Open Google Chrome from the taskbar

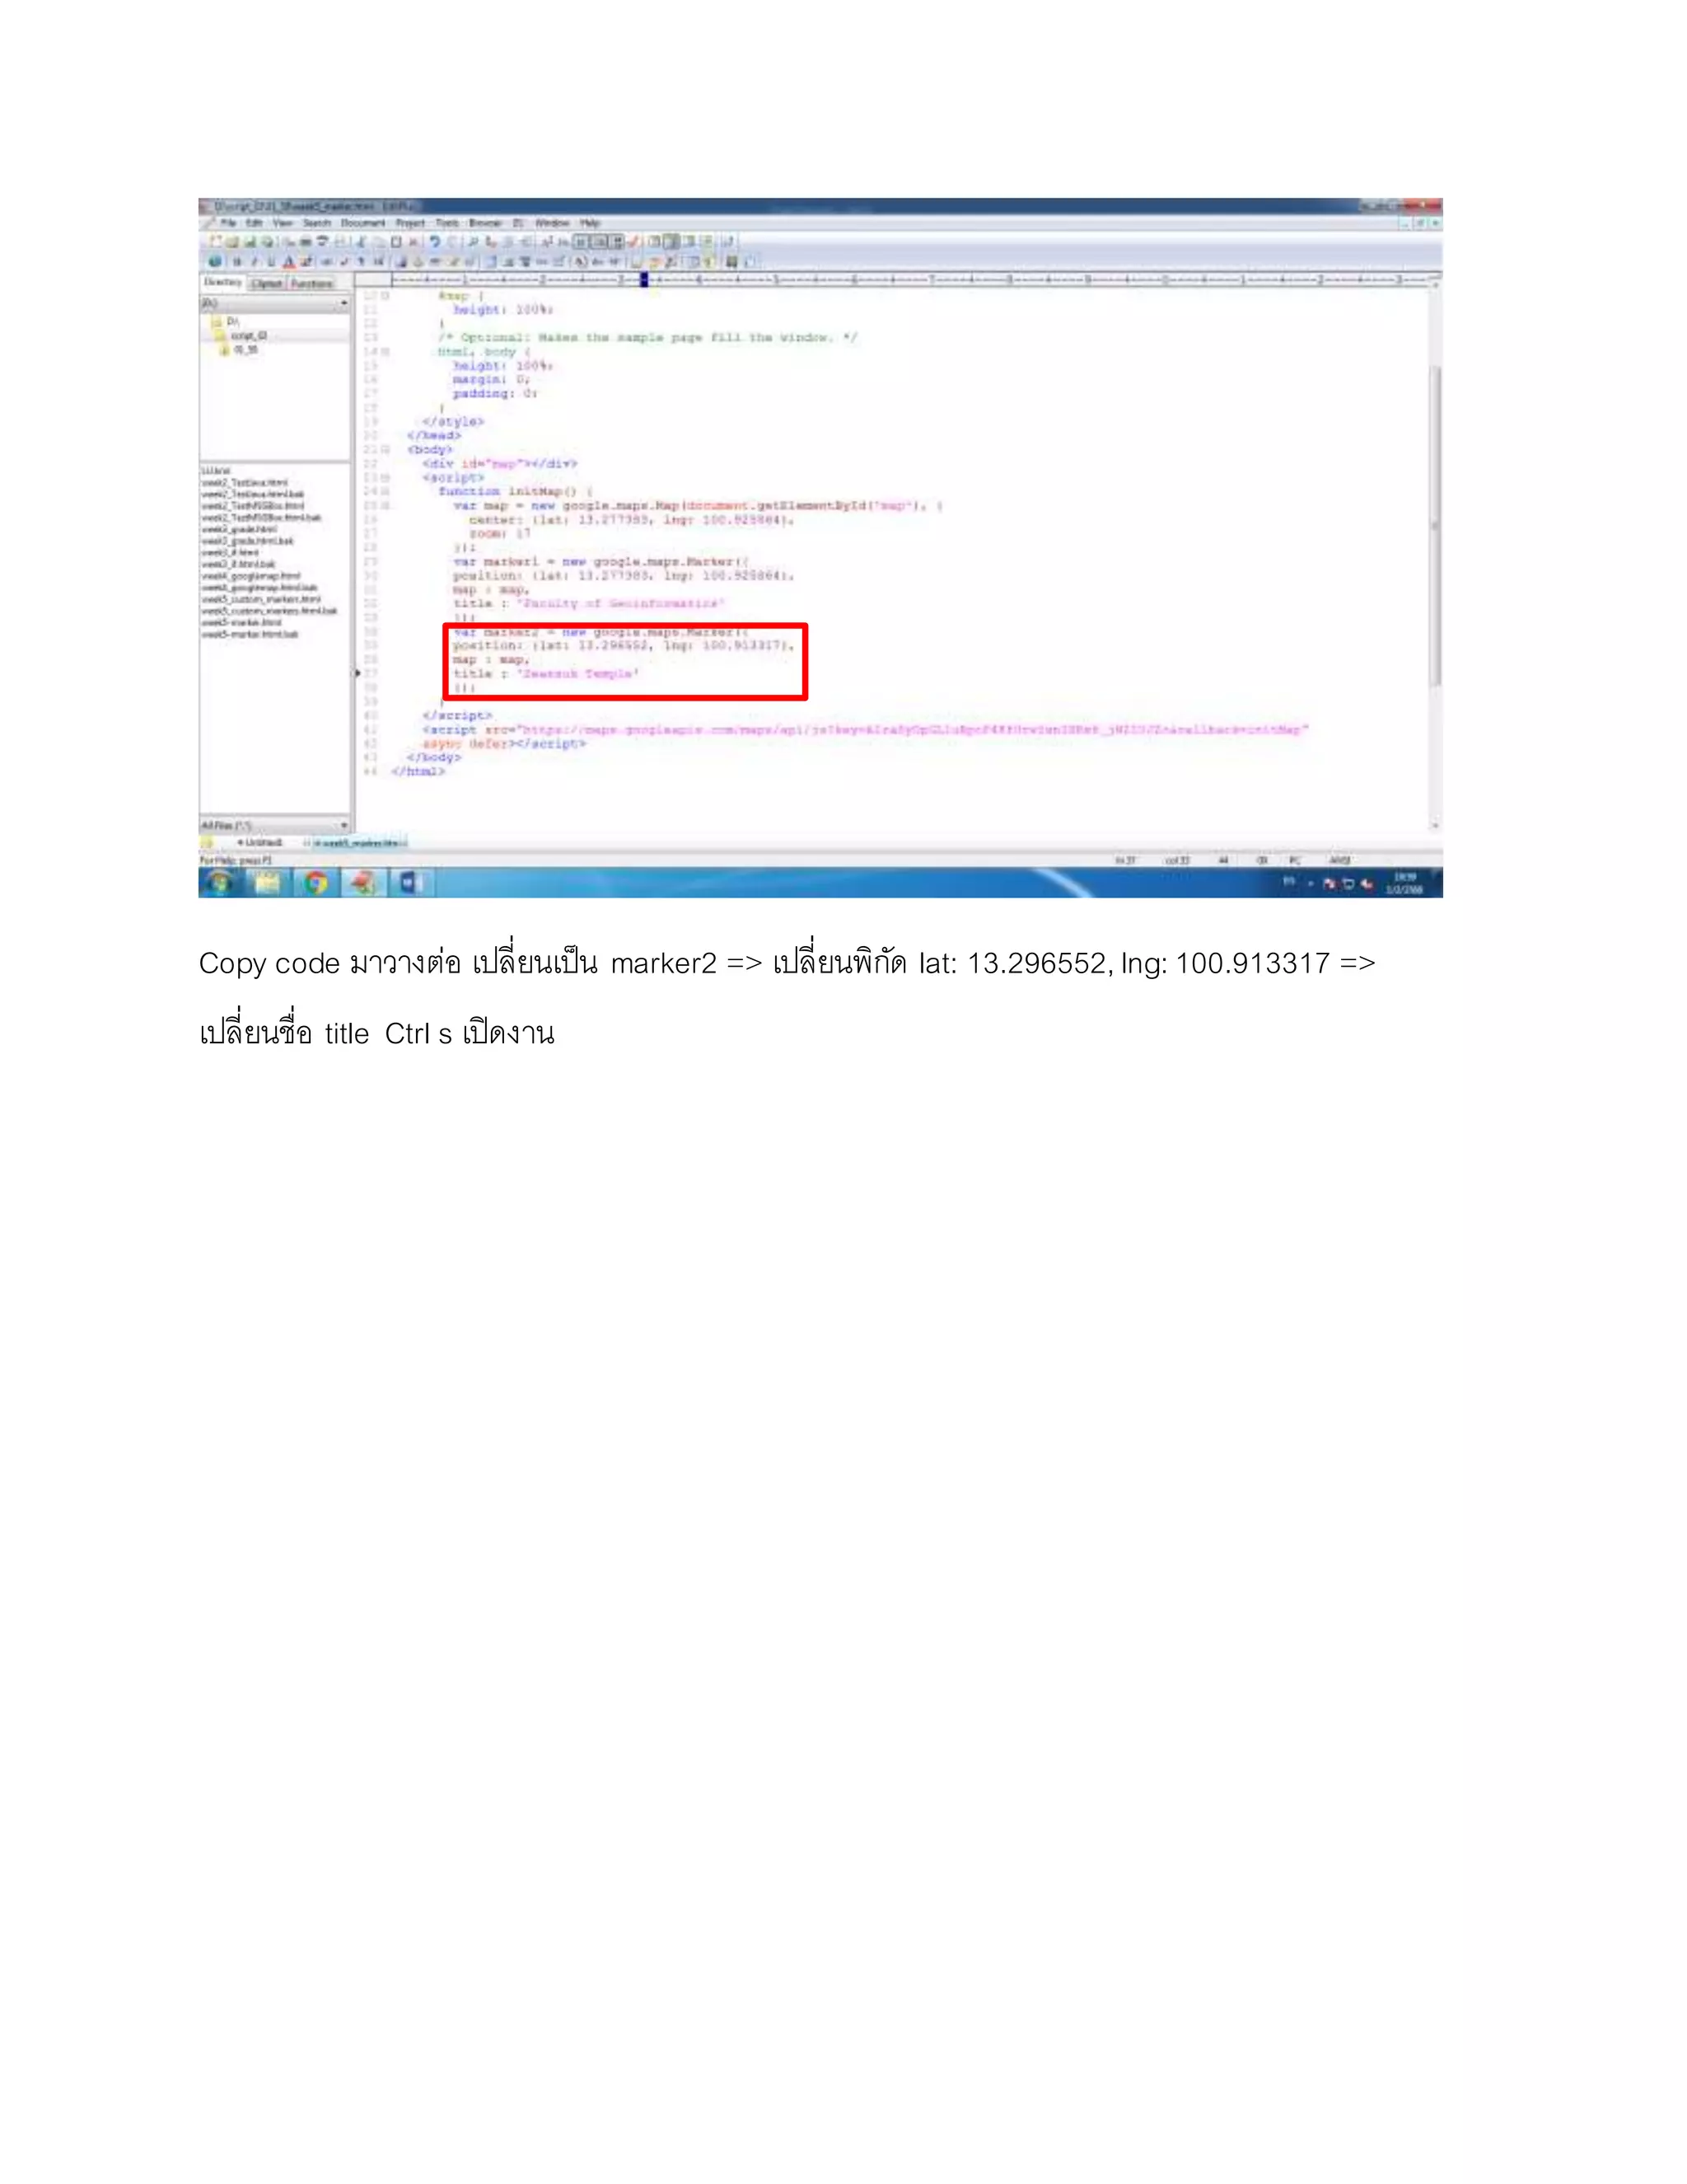coord(315,883)
